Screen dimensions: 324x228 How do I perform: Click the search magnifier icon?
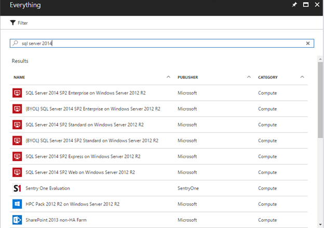[x=16, y=44]
